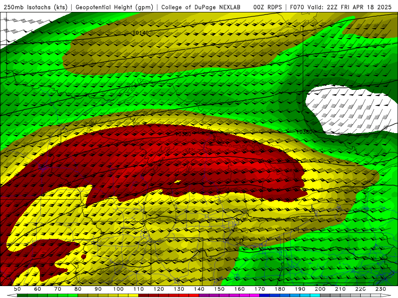Viewport: 398px width, 298px height.
Task: Click the 110 label on the color scale
Action: 138,289
